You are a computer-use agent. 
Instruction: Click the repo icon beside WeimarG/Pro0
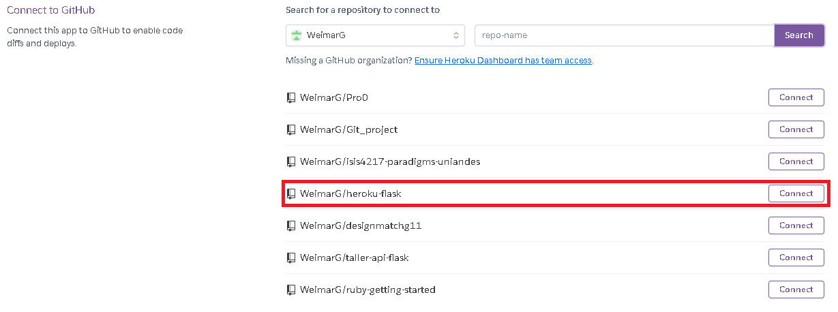pos(291,97)
